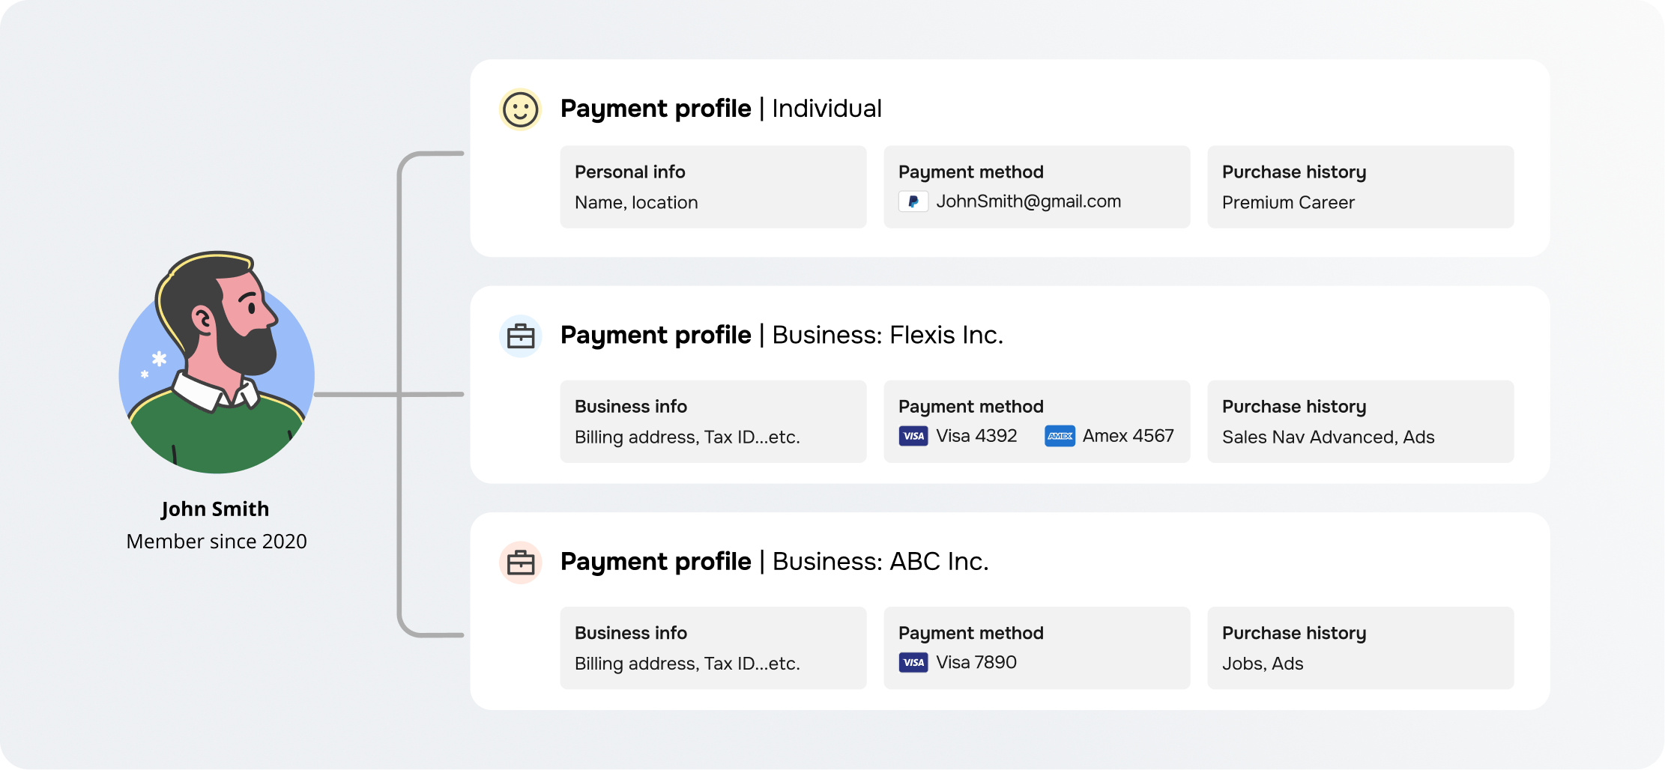Screen dimensions: 1665x770
Task: Open the Flexis Inc. Business info card
Action: [x=713, y=422]
